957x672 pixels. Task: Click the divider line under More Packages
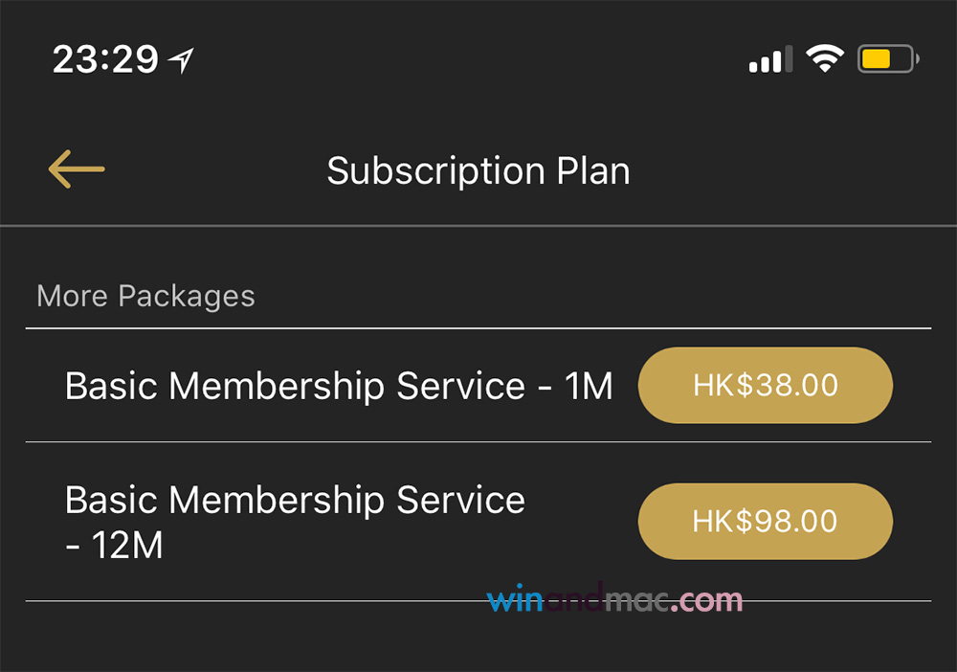point(478,328)
